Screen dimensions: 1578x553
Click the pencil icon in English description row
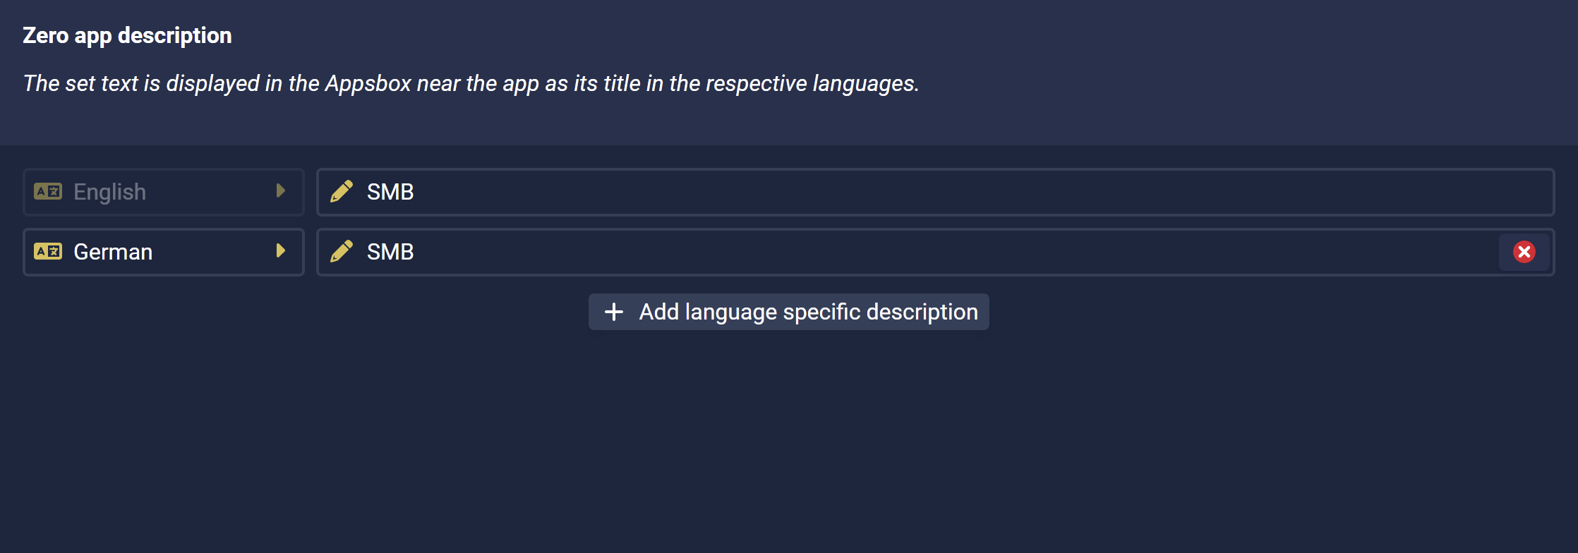click(342, 191)
